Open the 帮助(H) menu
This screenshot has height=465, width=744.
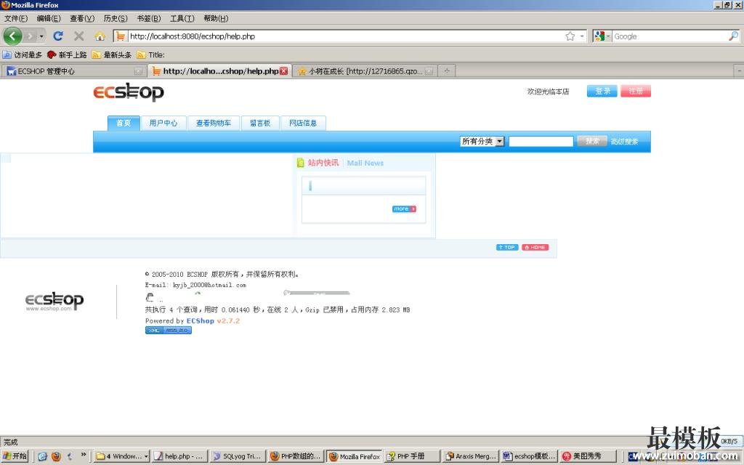click(x=216, y=18)
